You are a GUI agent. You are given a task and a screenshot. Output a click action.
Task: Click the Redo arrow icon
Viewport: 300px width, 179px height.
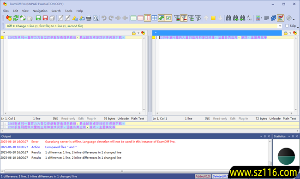click(111, 18)
